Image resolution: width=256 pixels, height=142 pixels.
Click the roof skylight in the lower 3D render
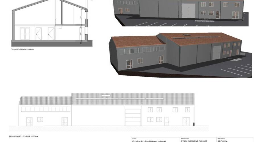click(x=187, y=35)
